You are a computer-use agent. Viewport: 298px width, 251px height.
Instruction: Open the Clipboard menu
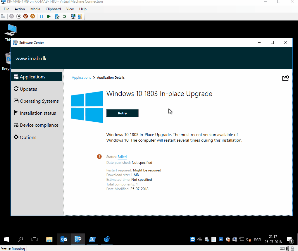[x=53, y=9]
